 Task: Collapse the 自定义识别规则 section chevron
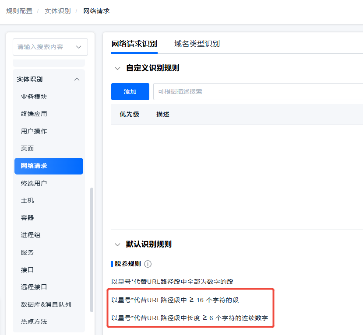tap(117, 68)
